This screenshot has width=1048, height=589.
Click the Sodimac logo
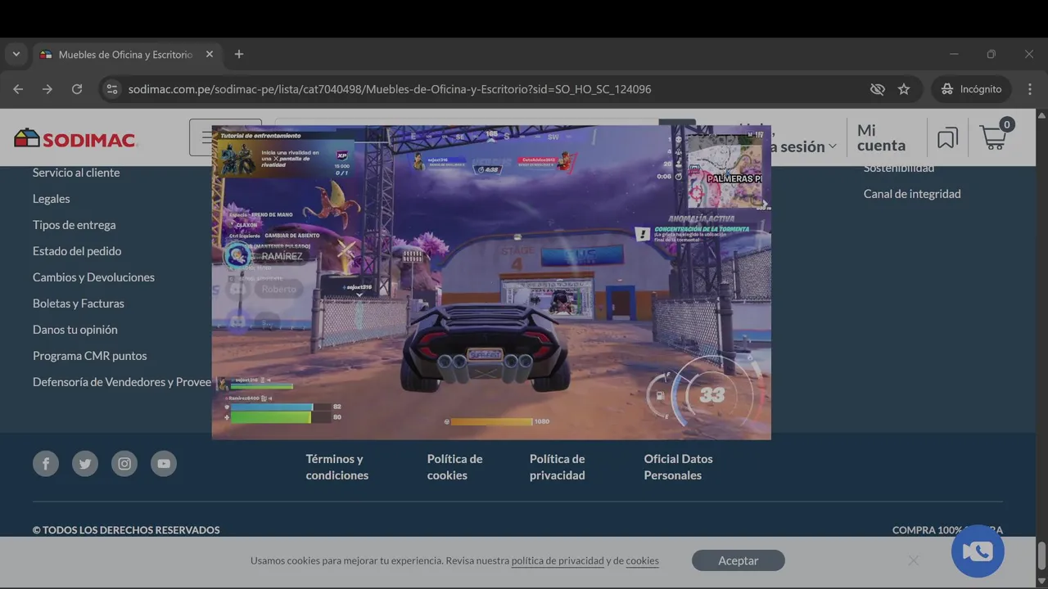(75, 138)
